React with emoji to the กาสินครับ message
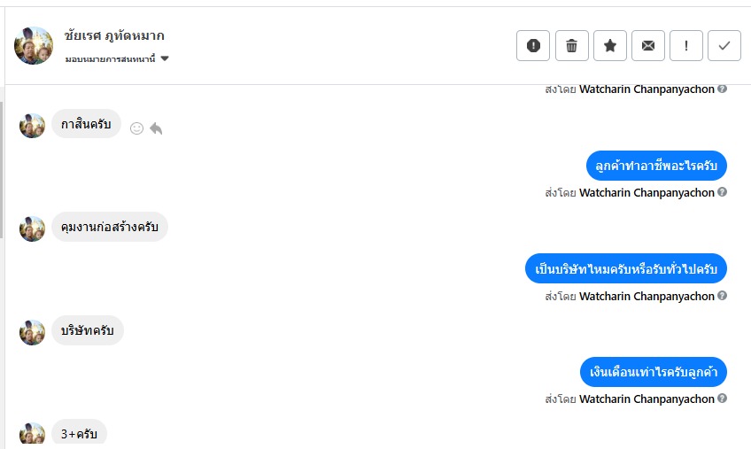 [136, 128]
